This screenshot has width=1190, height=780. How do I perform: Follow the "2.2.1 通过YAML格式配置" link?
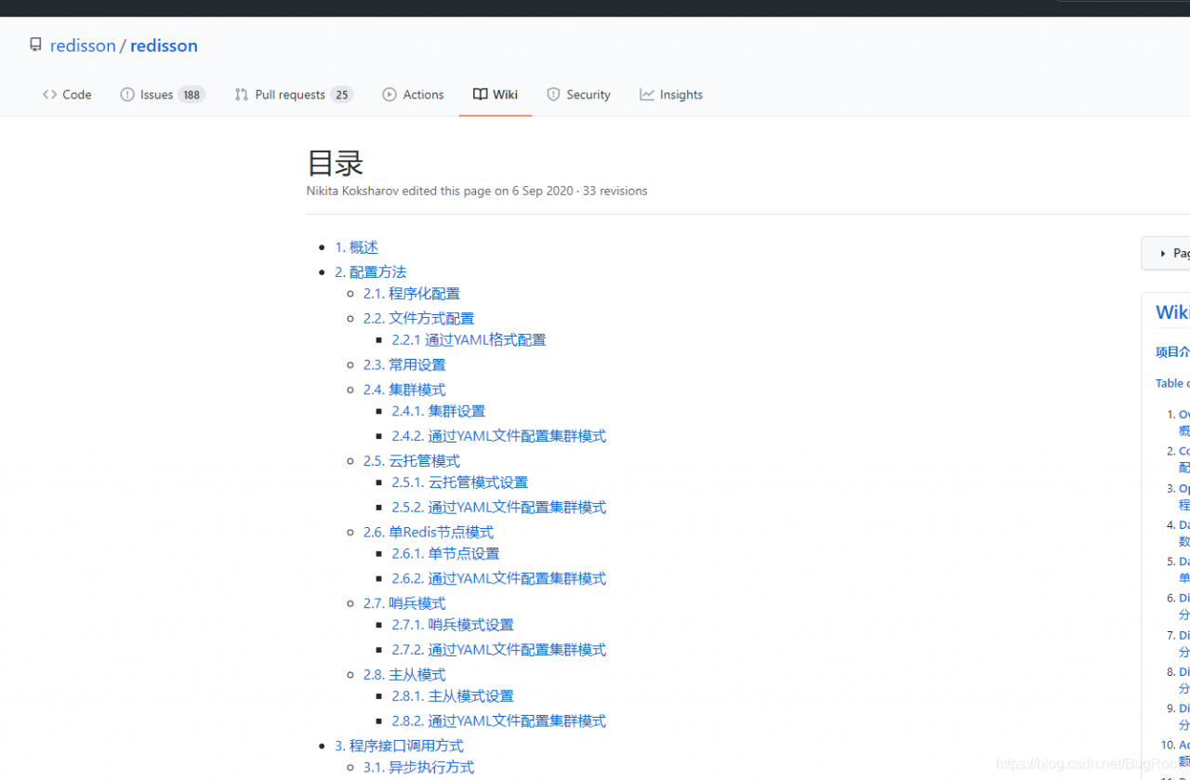click(469, 339)
